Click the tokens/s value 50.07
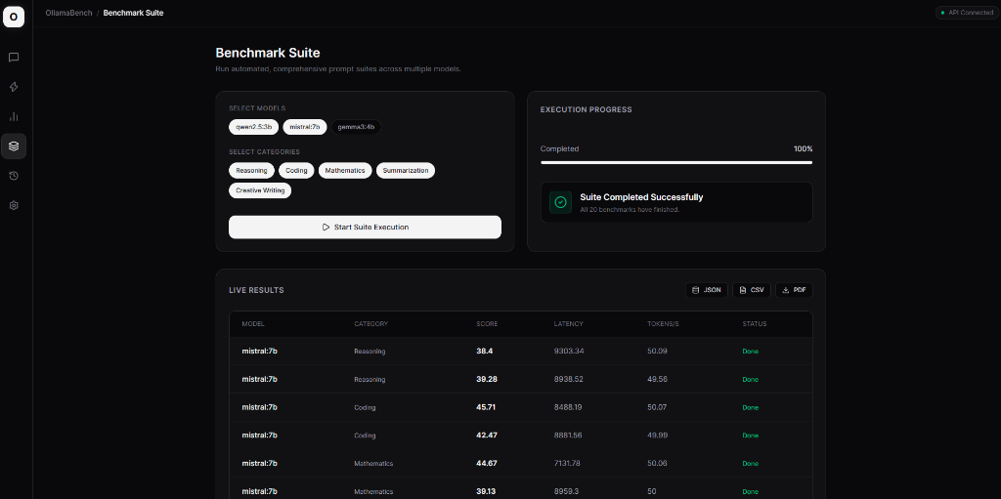This screenshot has width=1001, height=499. pos(657,407)
